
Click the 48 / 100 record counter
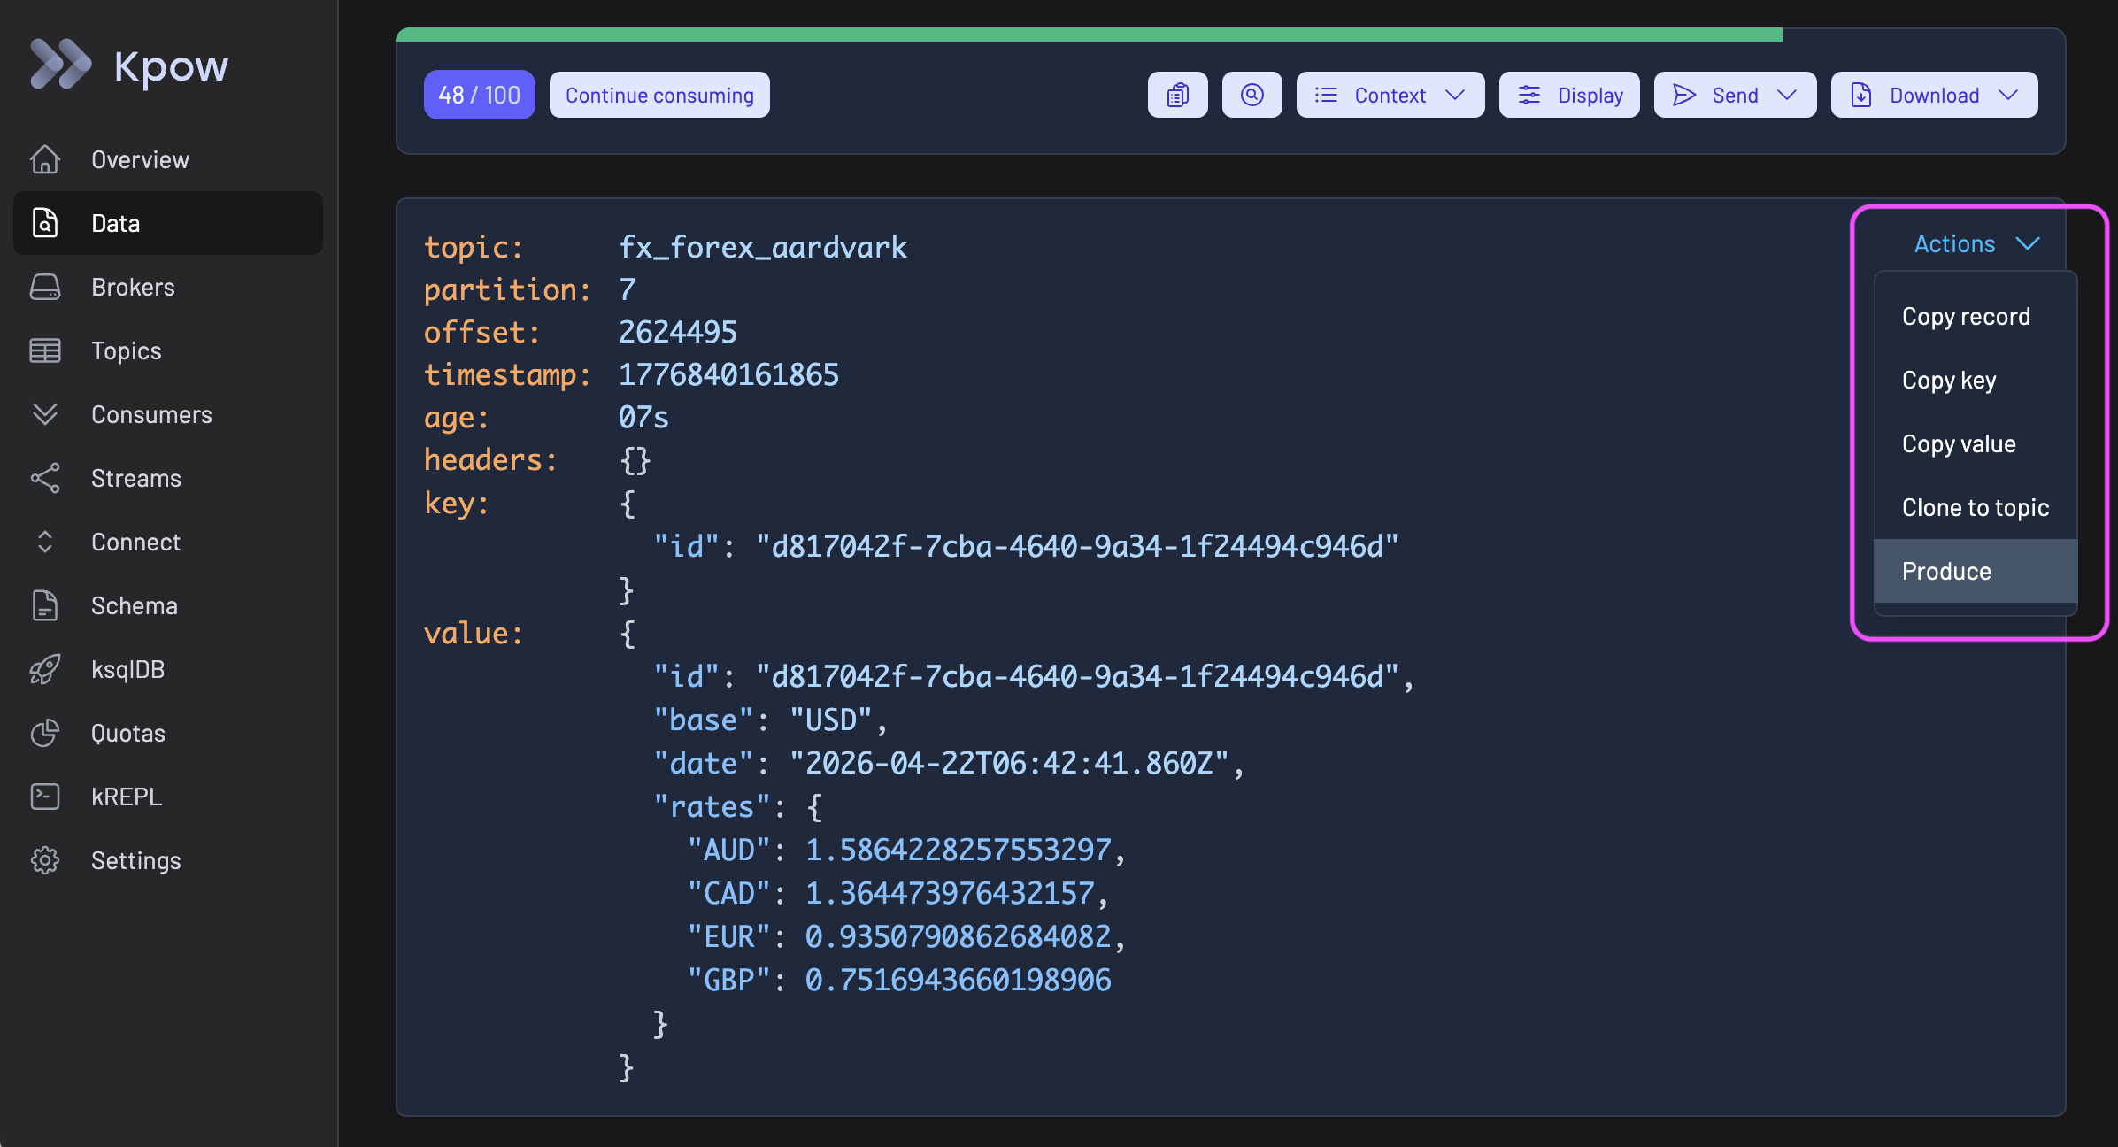479,95
